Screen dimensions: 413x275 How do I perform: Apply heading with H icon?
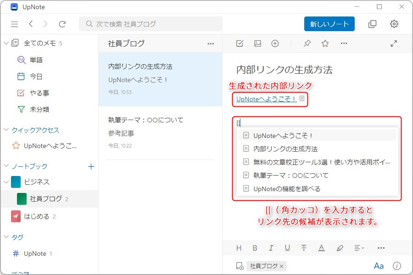click(239, 248)
